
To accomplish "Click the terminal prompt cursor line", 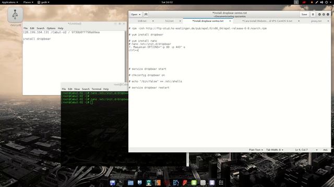I will (78, 102).
